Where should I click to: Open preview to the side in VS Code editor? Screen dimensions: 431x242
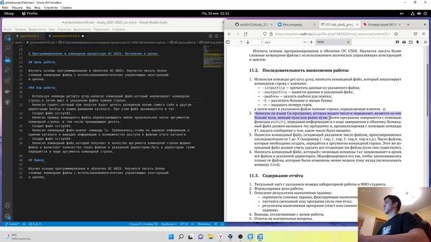click(211, 36)
